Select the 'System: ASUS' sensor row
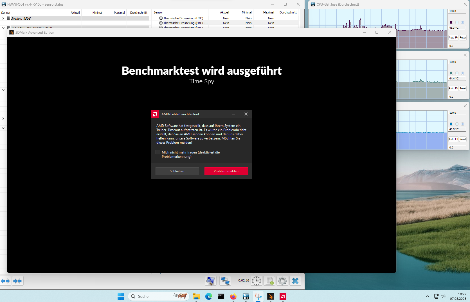This screenshot has height=302, width=470. coord(75,19)
